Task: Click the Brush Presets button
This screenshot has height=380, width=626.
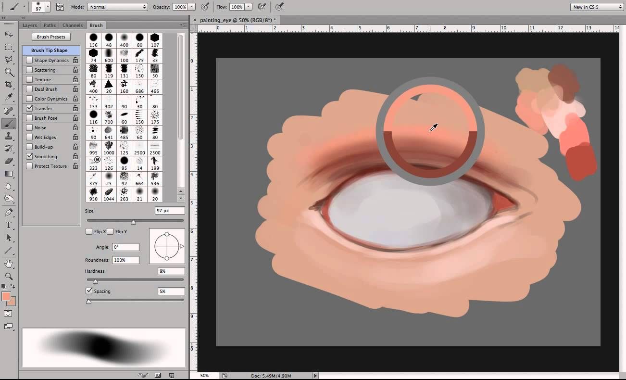Action: pyautogui.click(x=51, y=37)
